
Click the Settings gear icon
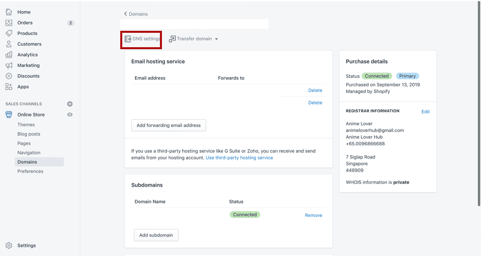click(x=9, y=246)
